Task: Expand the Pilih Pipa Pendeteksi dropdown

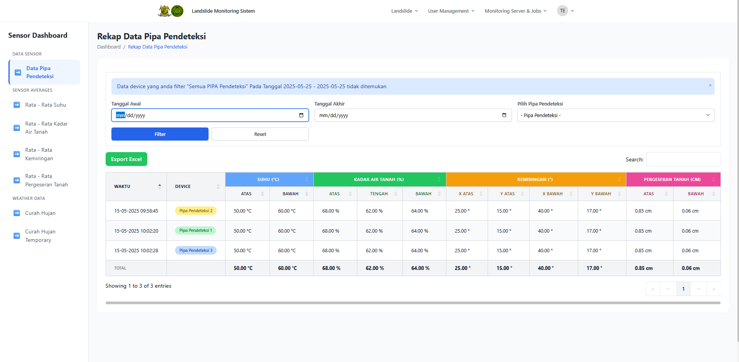Action: pyautogui.click(x=616, y=115)
